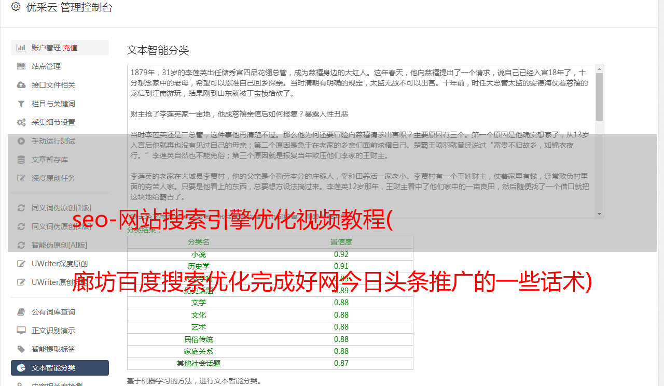The width and height of the screenshot is (664, 386).
Task: Click the 正文识别演示 monitor icon
Action: (x=21, y=331)
